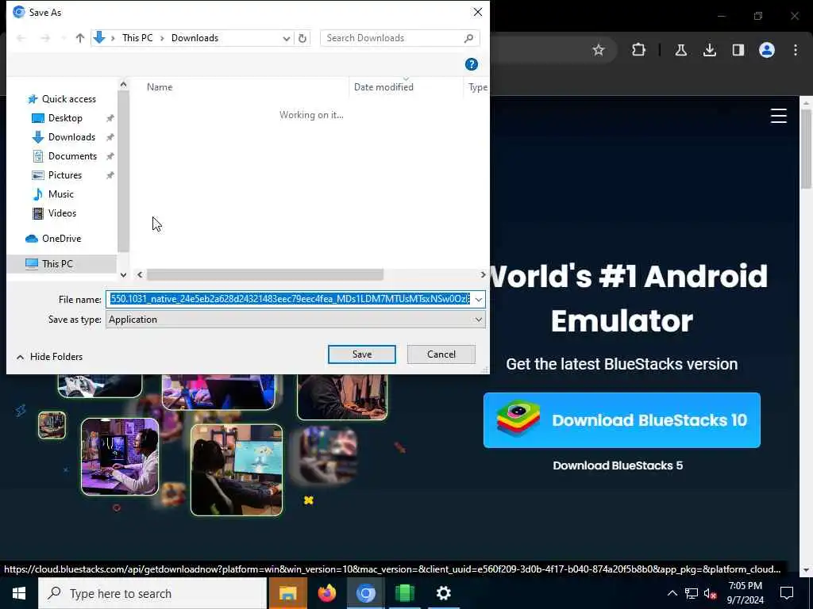Viewport: 813px width, 609px height.
Task: Open the dialog Help icon
Action: coord(472,64)
